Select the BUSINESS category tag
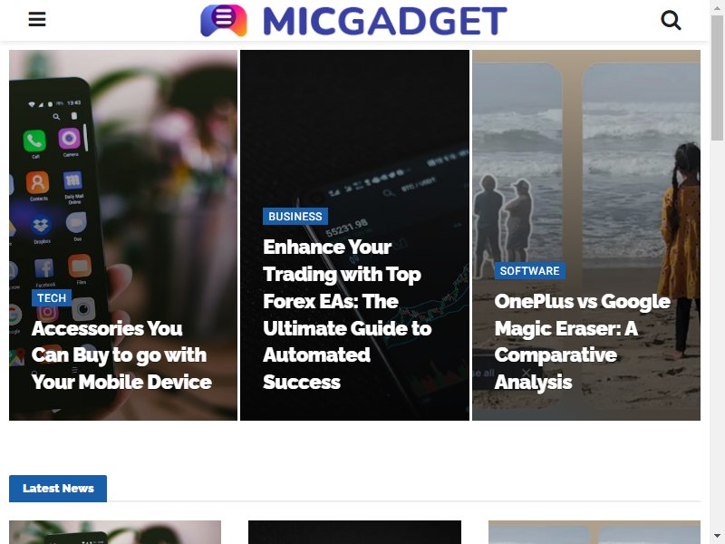 (295, 217)
